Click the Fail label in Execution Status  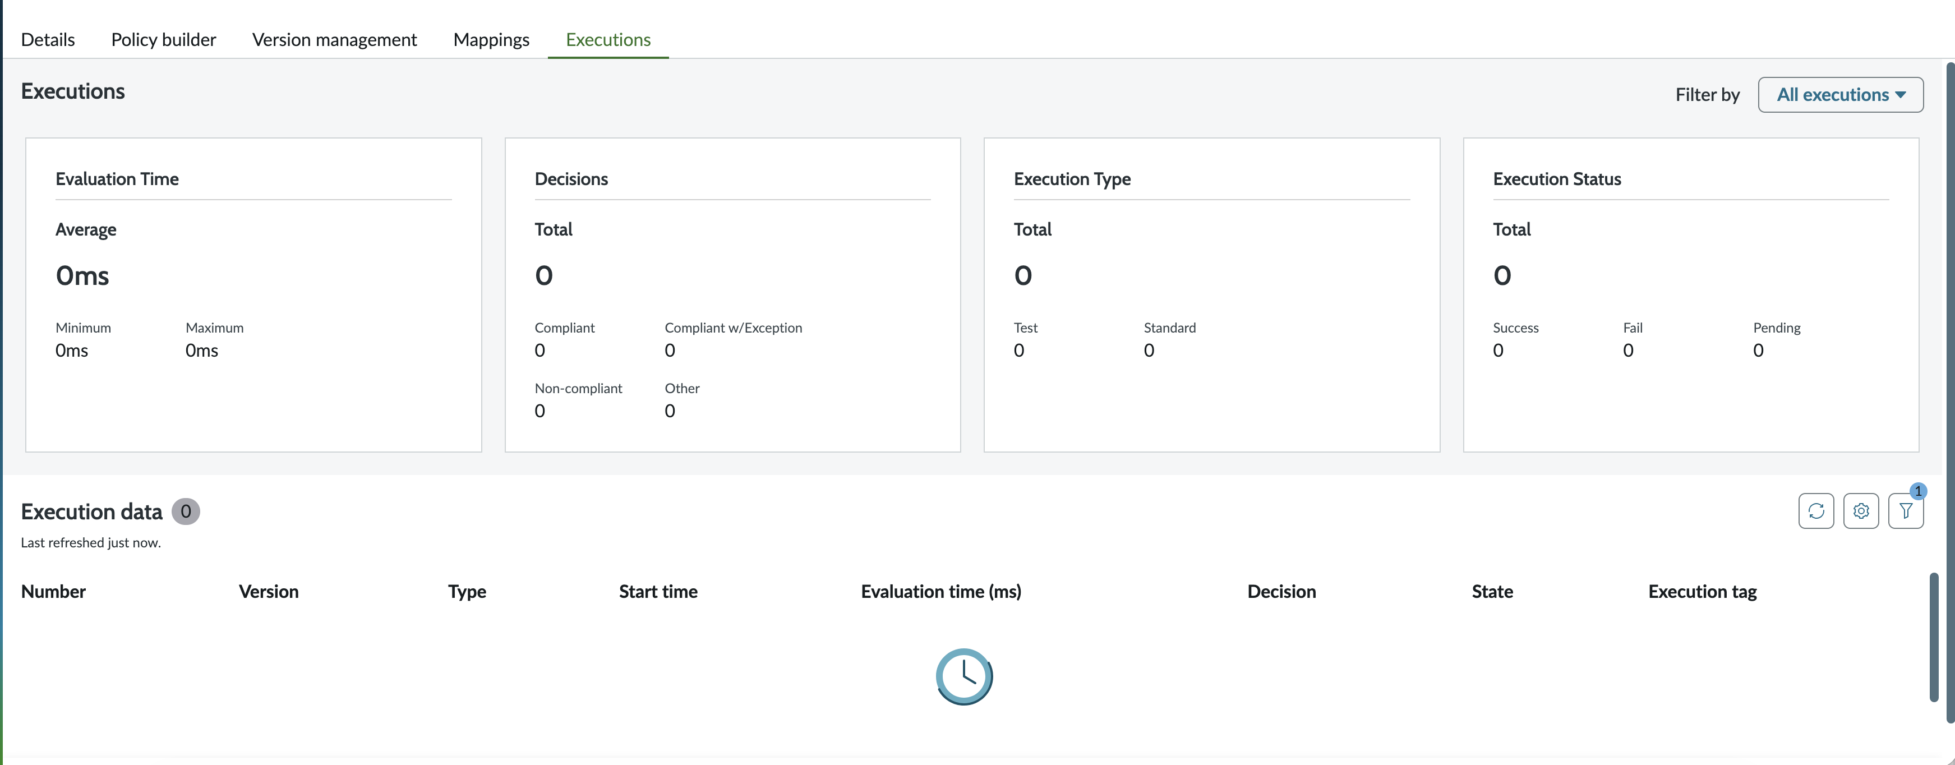pyautogui.click(x=1633, y=328)
